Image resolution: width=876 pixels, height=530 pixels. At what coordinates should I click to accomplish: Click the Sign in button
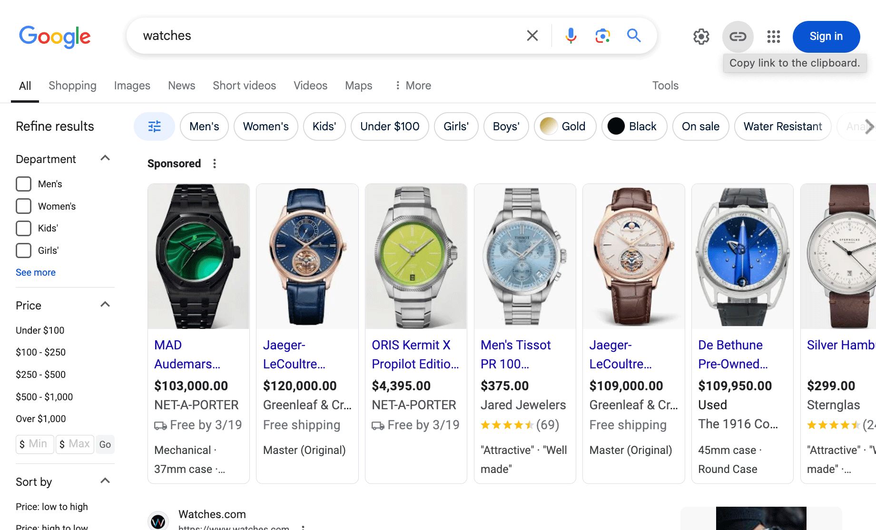[826, 37]
